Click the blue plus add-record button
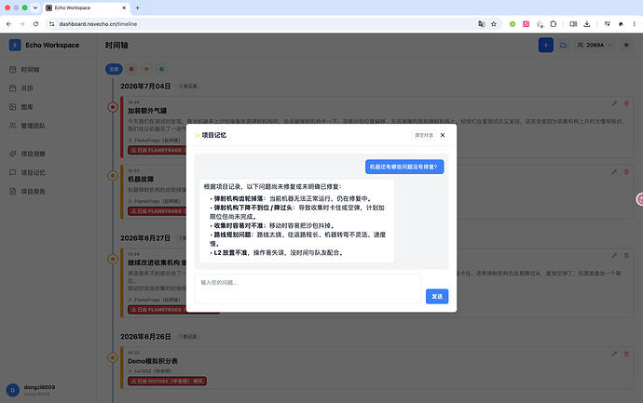This screenshot has height=403, width=643. point(546,45)
